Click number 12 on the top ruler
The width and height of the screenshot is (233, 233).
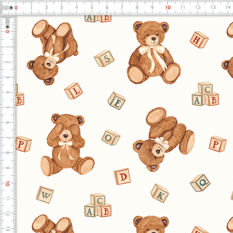pos(198,7)
